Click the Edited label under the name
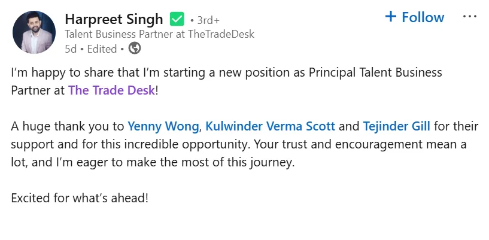Screen dimensions: 489x240 pos(102,49)
